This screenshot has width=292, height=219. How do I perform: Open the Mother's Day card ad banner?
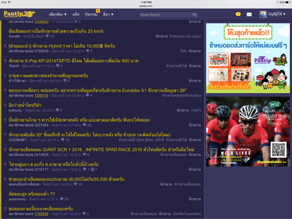tap(248, 58)
